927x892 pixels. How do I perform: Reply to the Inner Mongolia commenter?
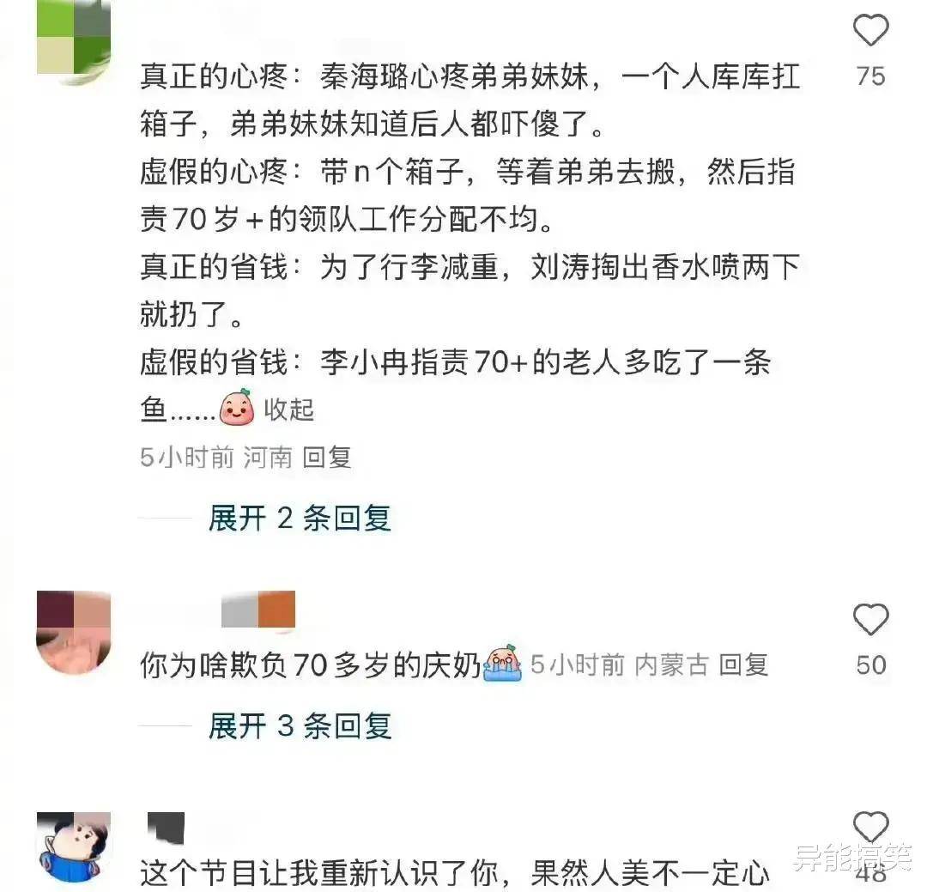(743, 664)
